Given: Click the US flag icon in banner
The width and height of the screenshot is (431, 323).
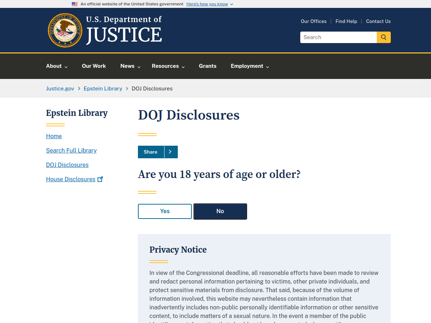Looking at the screenshot, I should [75, 4].
